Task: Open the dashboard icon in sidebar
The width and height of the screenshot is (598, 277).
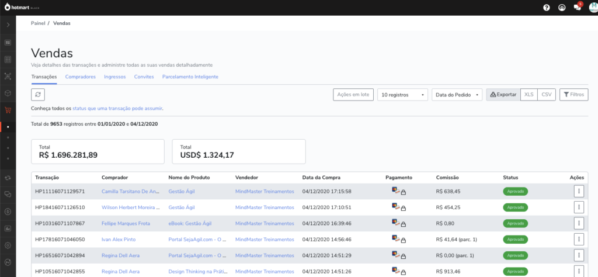Action: click(x=8, y=43)
